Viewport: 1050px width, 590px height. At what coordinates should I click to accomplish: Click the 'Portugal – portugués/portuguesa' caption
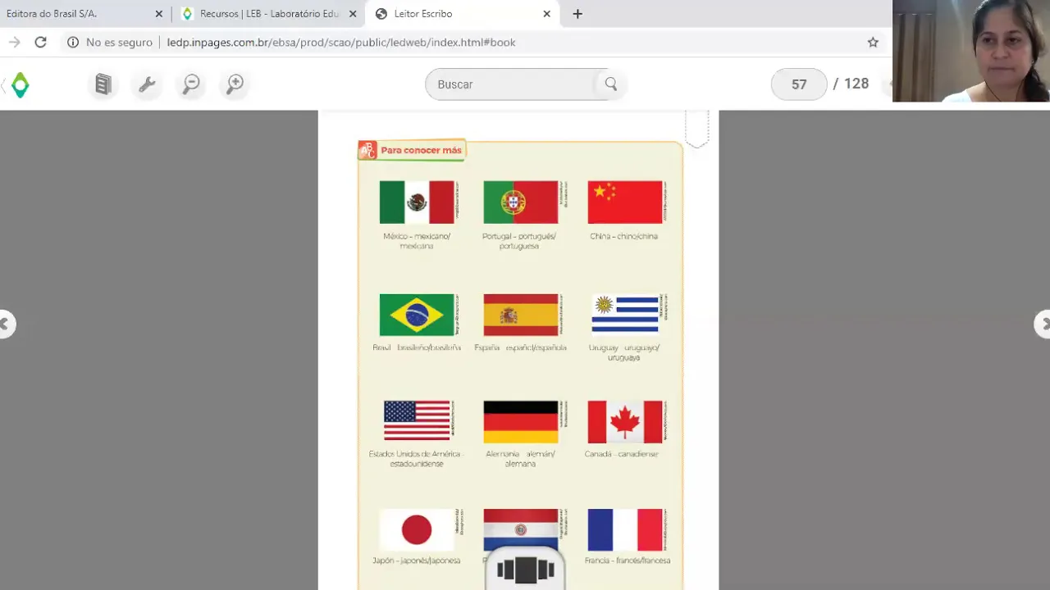(x=519, y=241)
